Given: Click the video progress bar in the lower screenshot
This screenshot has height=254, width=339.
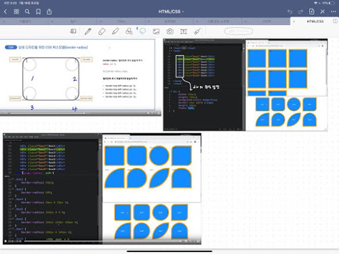Looking at the screenshot, I should (x=103, y=241).
